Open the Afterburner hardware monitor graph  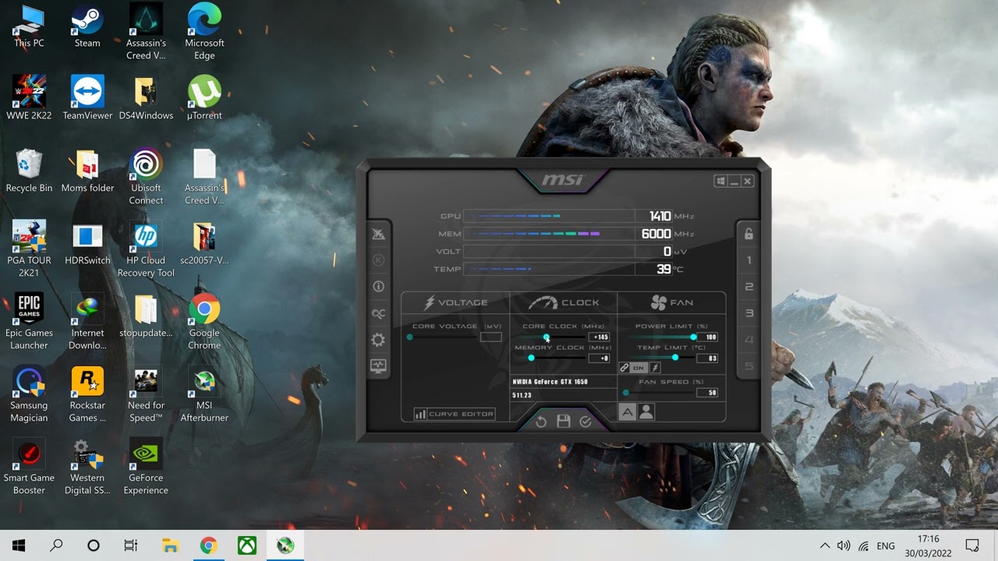tap(378, 366)
